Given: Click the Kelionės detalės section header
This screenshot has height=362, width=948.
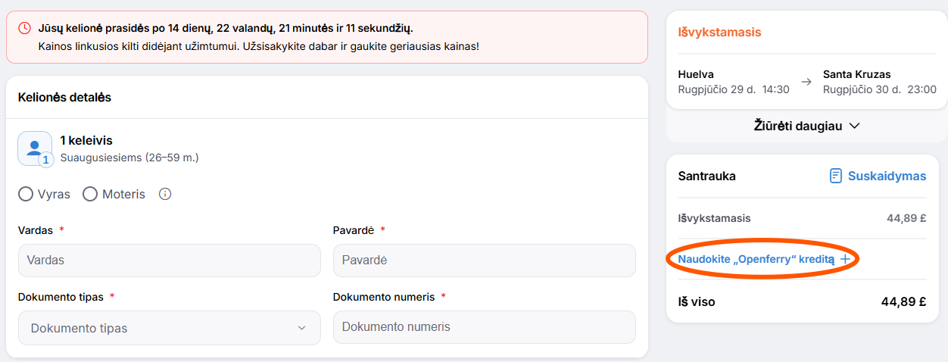Looking at the screenshot, I should point(64,97).
